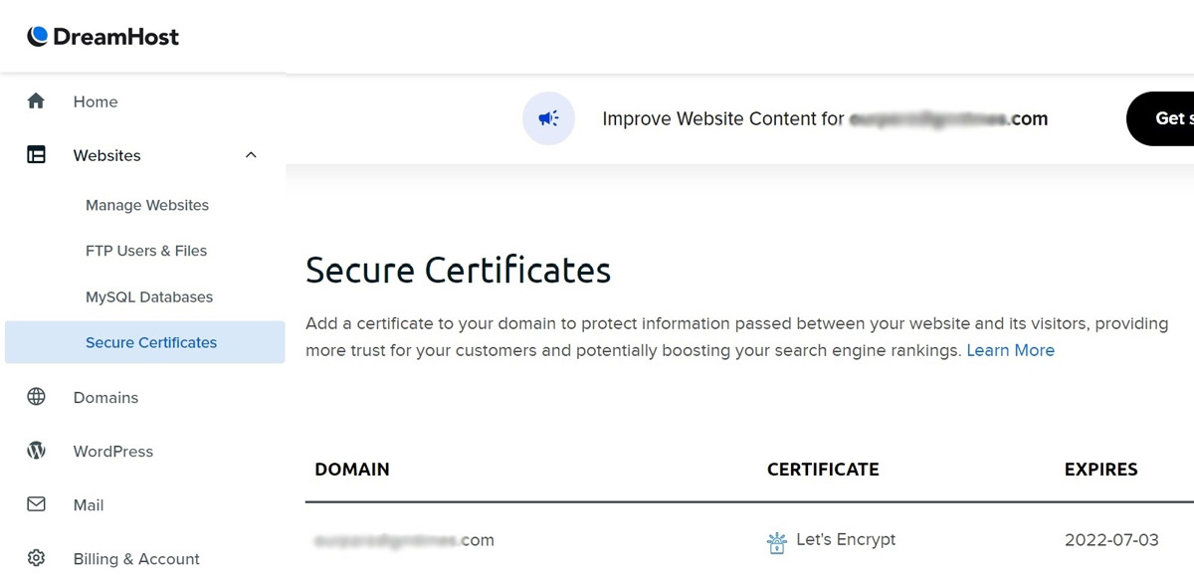Image resolution: width=1194 pixels, height=576 pixels.
Task: Click the Home house icon
Action: (36, 101)
